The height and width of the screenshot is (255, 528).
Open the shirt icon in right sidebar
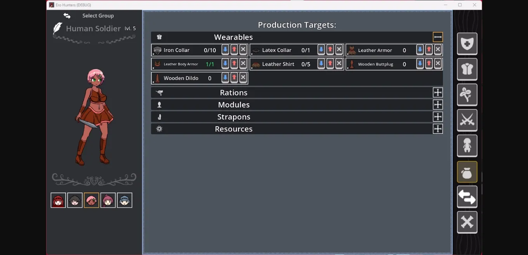[467, 69]
